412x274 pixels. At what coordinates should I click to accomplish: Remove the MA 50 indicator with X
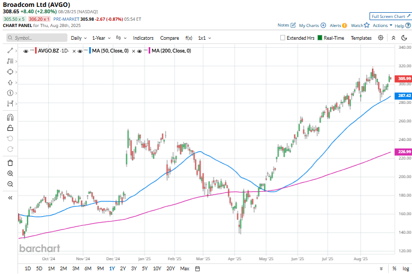point(133,51)
